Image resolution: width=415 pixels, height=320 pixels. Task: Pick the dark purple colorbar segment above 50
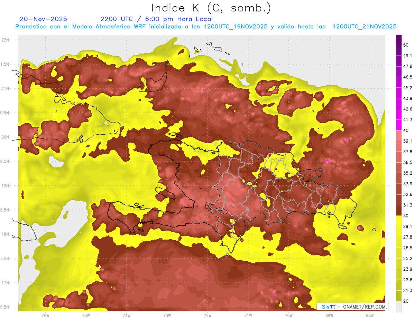tap(399, 40)
